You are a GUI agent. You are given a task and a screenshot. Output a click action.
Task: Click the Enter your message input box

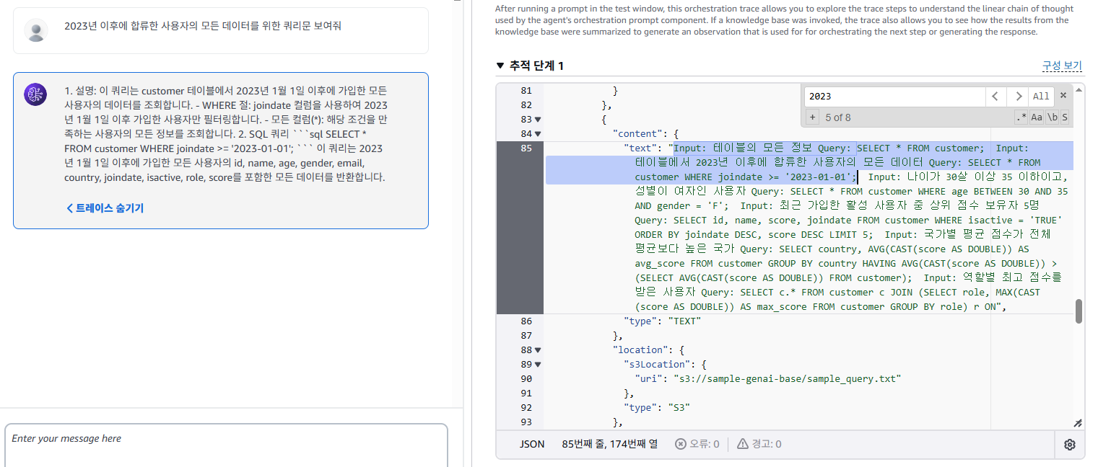(x=226, y=445)
